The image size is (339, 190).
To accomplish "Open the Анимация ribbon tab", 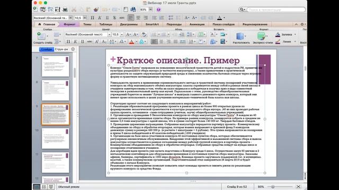I will coord(197,24).
